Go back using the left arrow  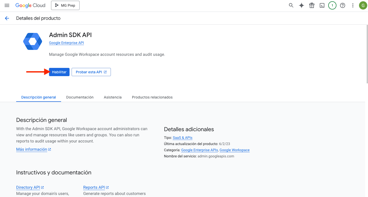(x=7, y=18)
